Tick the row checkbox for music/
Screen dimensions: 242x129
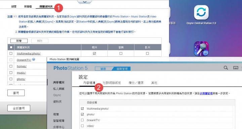(x=11, y=72)
